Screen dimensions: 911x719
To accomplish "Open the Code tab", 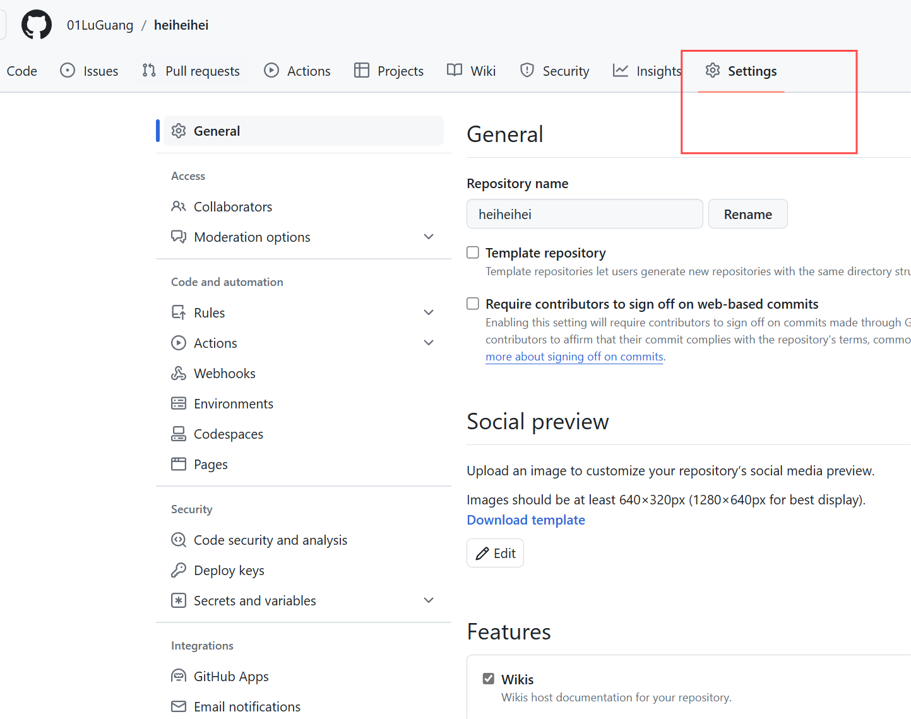I will tap(21, 71).
